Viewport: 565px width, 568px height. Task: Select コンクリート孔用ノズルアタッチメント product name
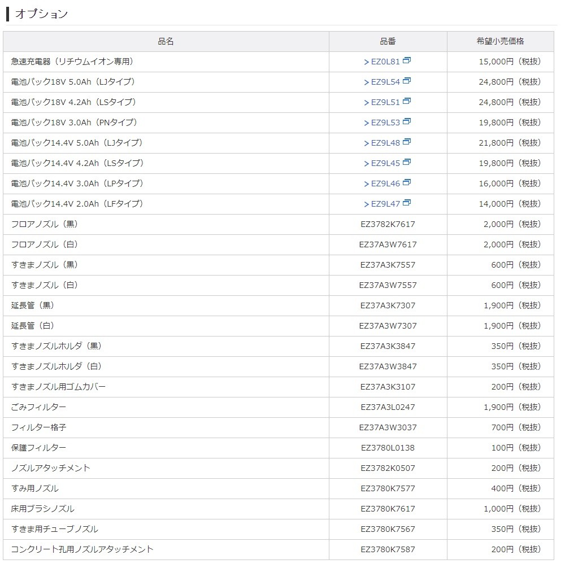click(x=82, y=549)
